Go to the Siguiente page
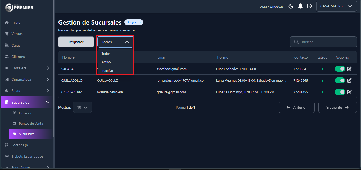 [337, 107]
